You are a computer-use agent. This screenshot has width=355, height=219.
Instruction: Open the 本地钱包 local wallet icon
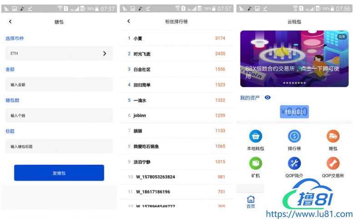click(255, 136)
